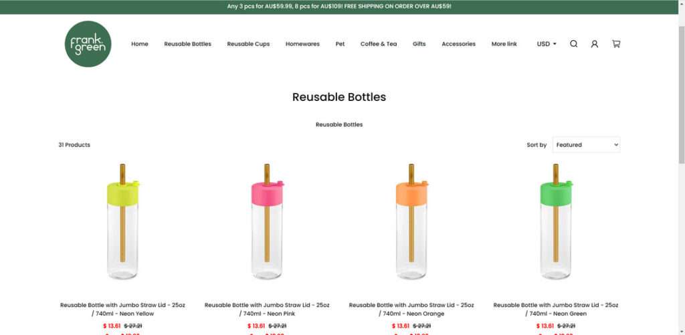
Task: Click the Neon Orange bottle title link
Action: tap(411, 309)
